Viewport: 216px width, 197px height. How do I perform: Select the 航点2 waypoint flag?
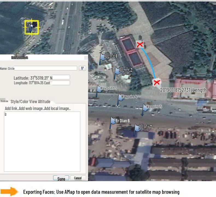(x=116, y=73)
